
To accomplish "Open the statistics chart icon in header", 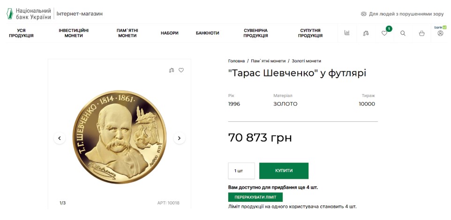I will tap(347, 33).
